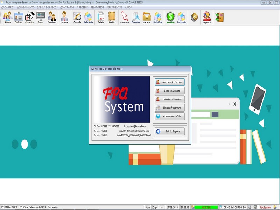This screenshot has height=210, width=280.
Task: Open the RELATÓRIOS menu
Action: 97,7
